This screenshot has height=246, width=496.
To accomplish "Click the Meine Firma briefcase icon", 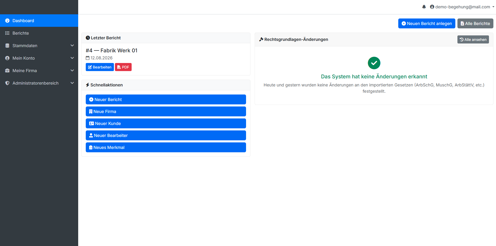I will pos(7,71).
